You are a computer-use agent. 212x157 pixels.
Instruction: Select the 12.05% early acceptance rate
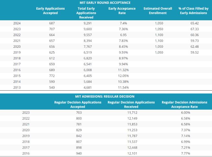(123, 76)
